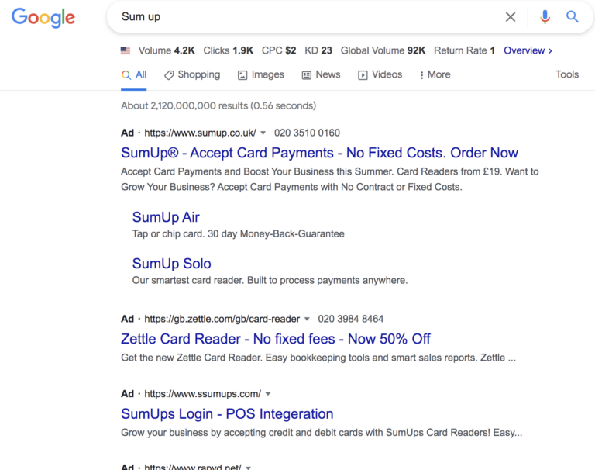This screenshot has width=595, height=470.
Task: Click the US flag icon
Action: [126, 50]
